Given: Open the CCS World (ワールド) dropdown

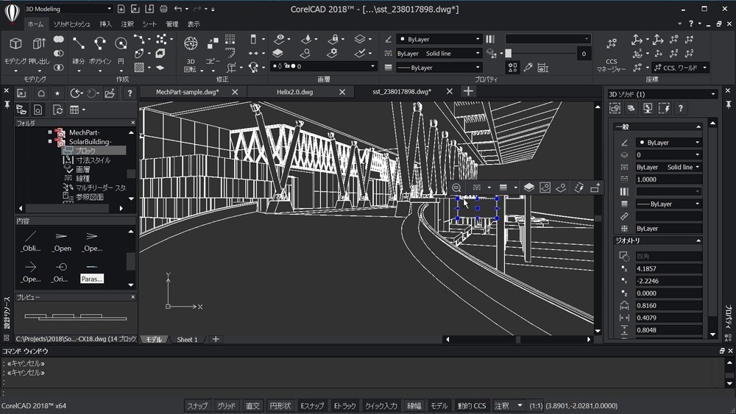Looking at the screenshot, I should 680,68.
